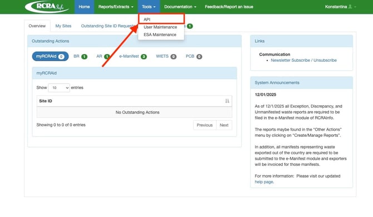Click the myRCRAid table heading

[134, 73]
